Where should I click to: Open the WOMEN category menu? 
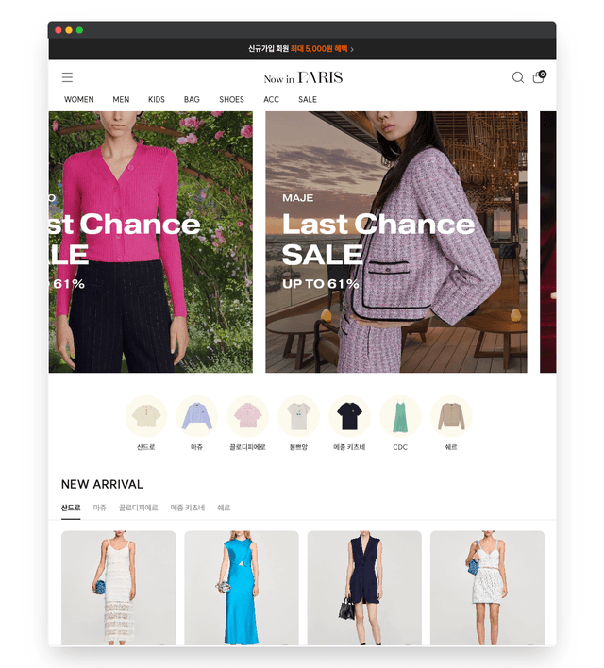(79, 99)
